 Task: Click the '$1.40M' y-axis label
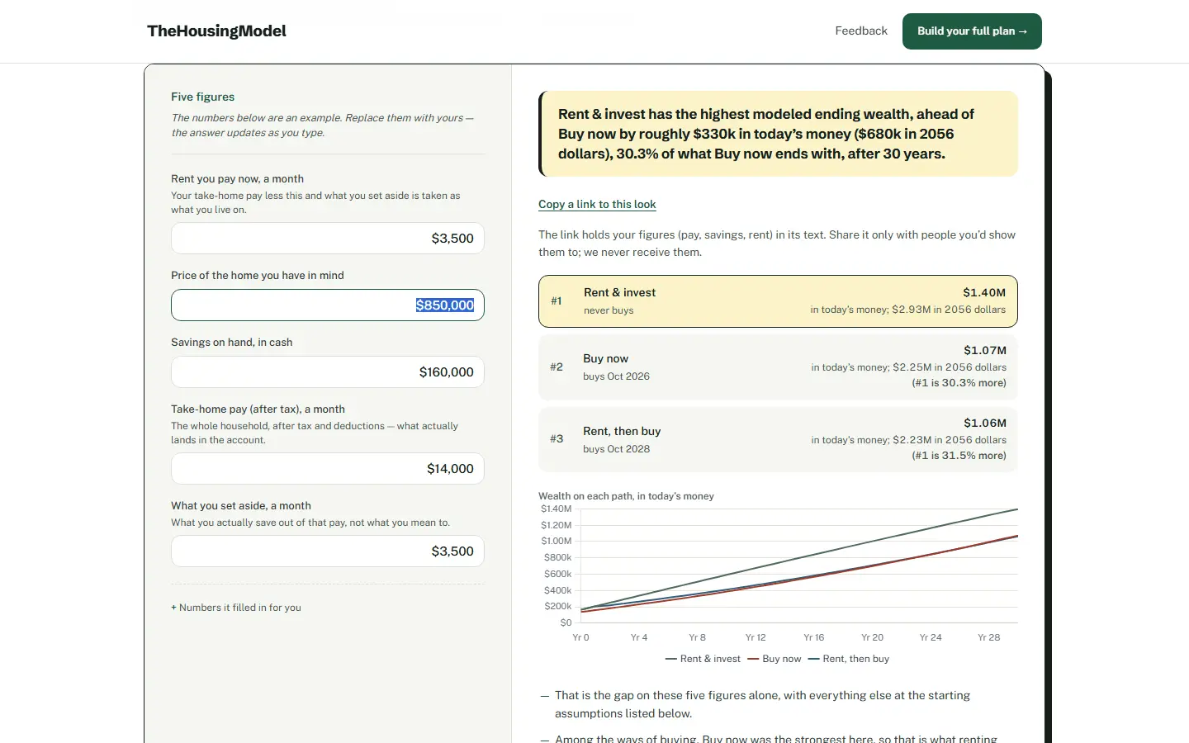tap(556, 509)
